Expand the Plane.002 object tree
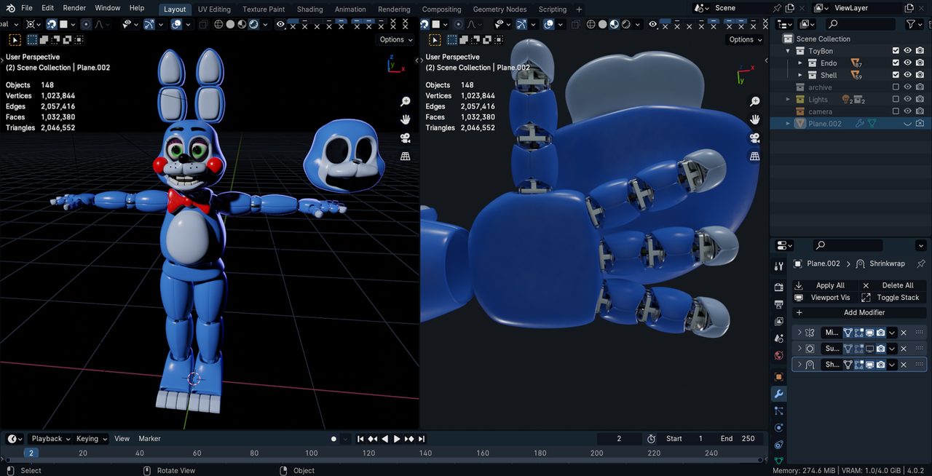Image resolution: width=932 pixels, height=476 pixels. click(x=788, y=124)
